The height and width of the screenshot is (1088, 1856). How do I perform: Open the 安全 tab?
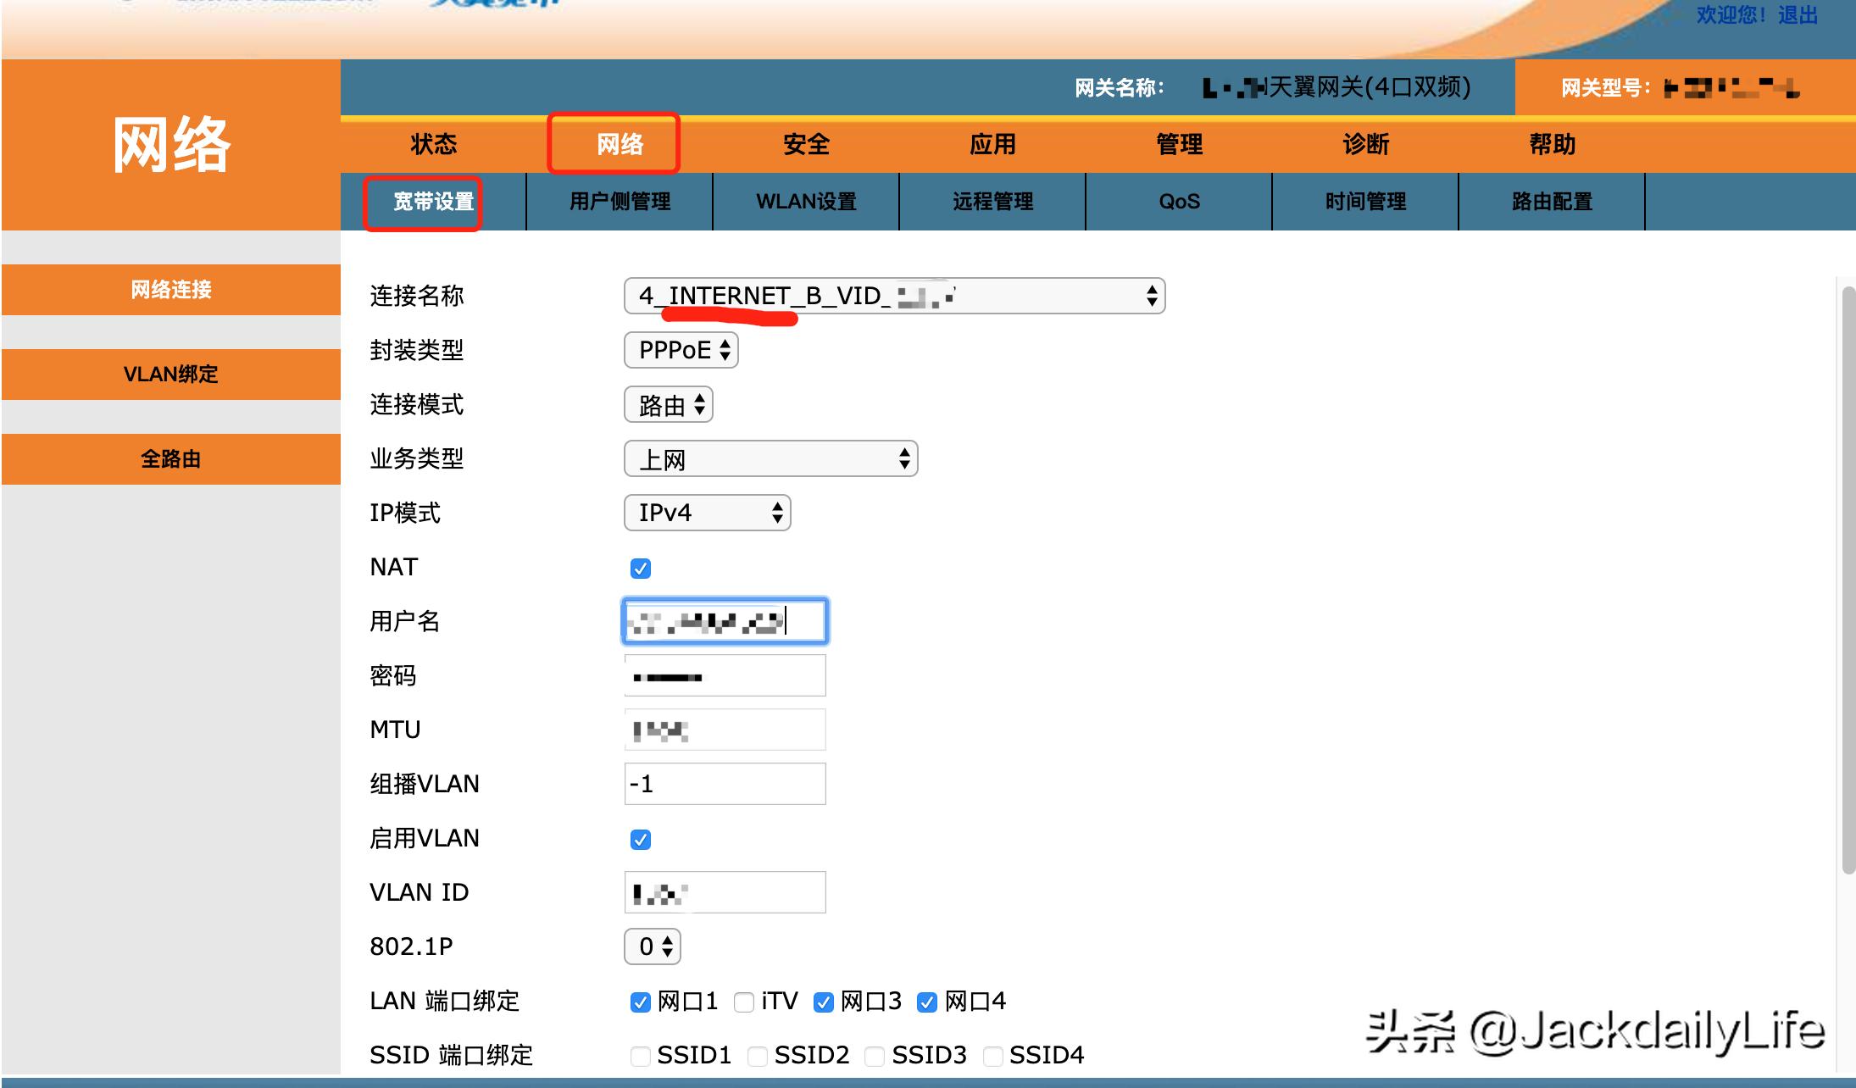point(805,144)
